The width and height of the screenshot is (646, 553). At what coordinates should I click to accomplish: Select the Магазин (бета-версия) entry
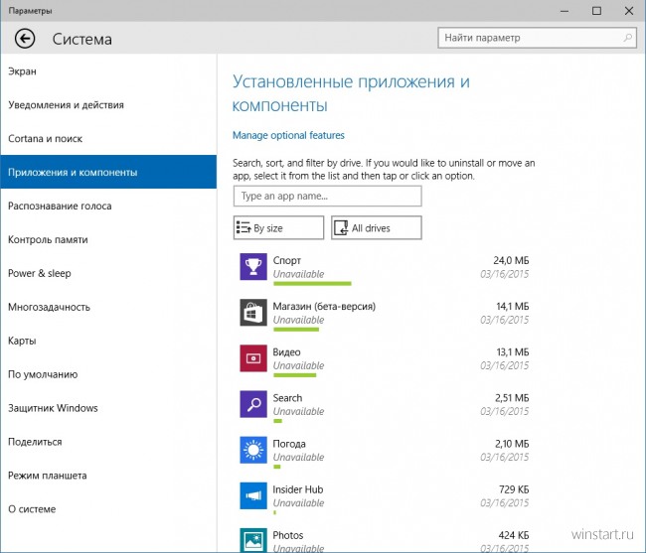click(x=324, y=307)
